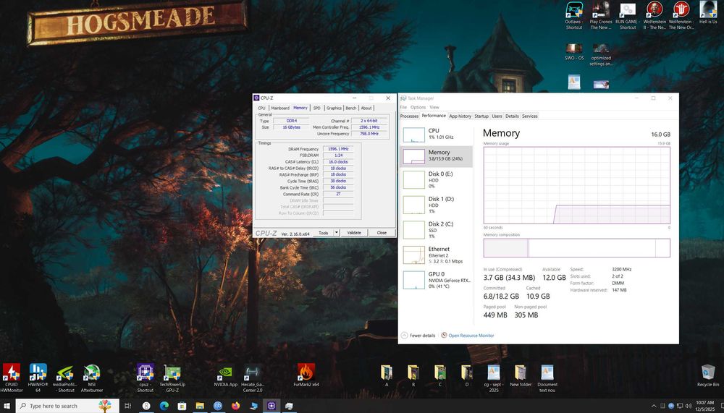Switch to the Services tab in Task Manager
This screenshot has width=724, height=413.
[530, 116]
